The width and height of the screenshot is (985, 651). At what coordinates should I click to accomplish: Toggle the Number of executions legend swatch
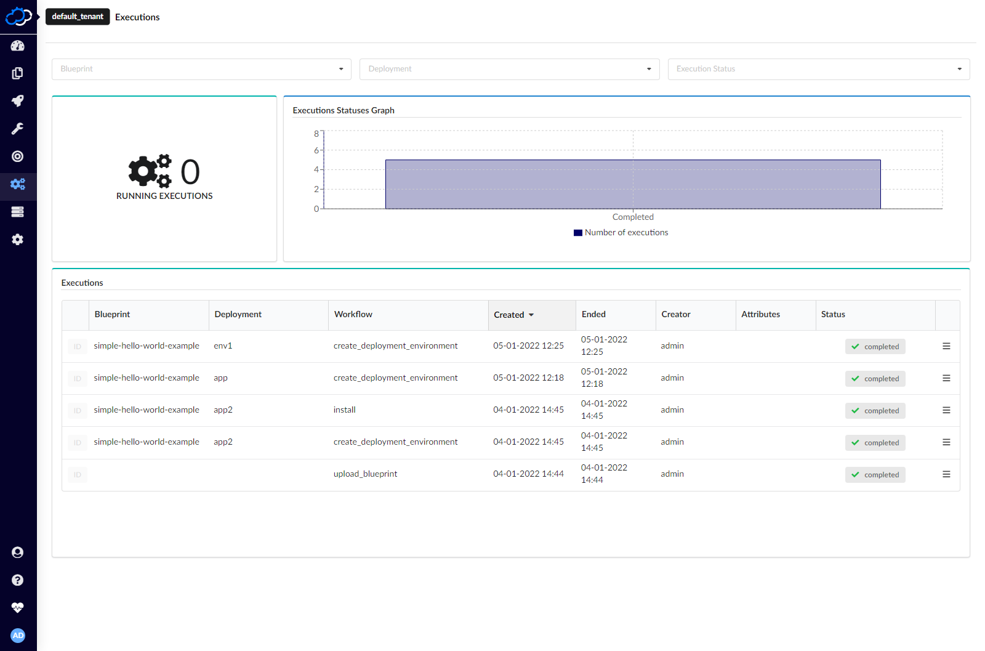pos(577,233)
